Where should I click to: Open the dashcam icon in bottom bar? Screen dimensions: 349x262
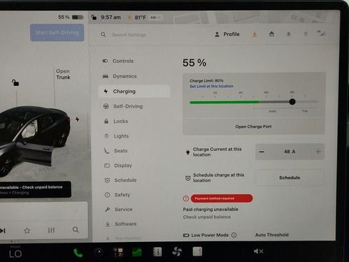[99, 253]
